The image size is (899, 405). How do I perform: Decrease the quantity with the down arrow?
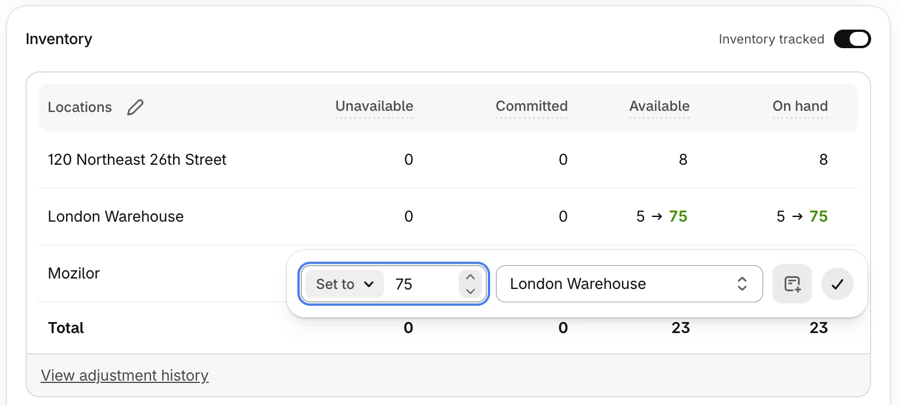pyautogui.click(x=470, y=291)
